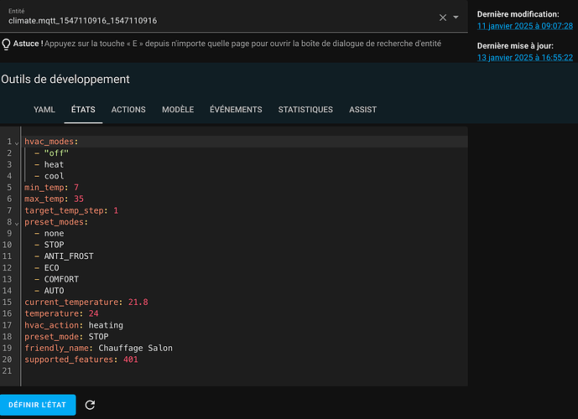Image resolution: width=578 pixels, height=419 pixels.
Task: Click the lightbulb Astuce tip icon
Action: [6, 44]
